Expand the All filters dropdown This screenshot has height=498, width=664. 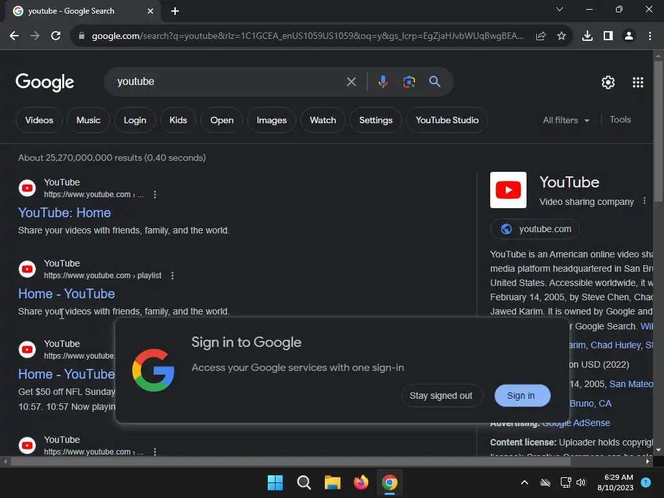566,120
